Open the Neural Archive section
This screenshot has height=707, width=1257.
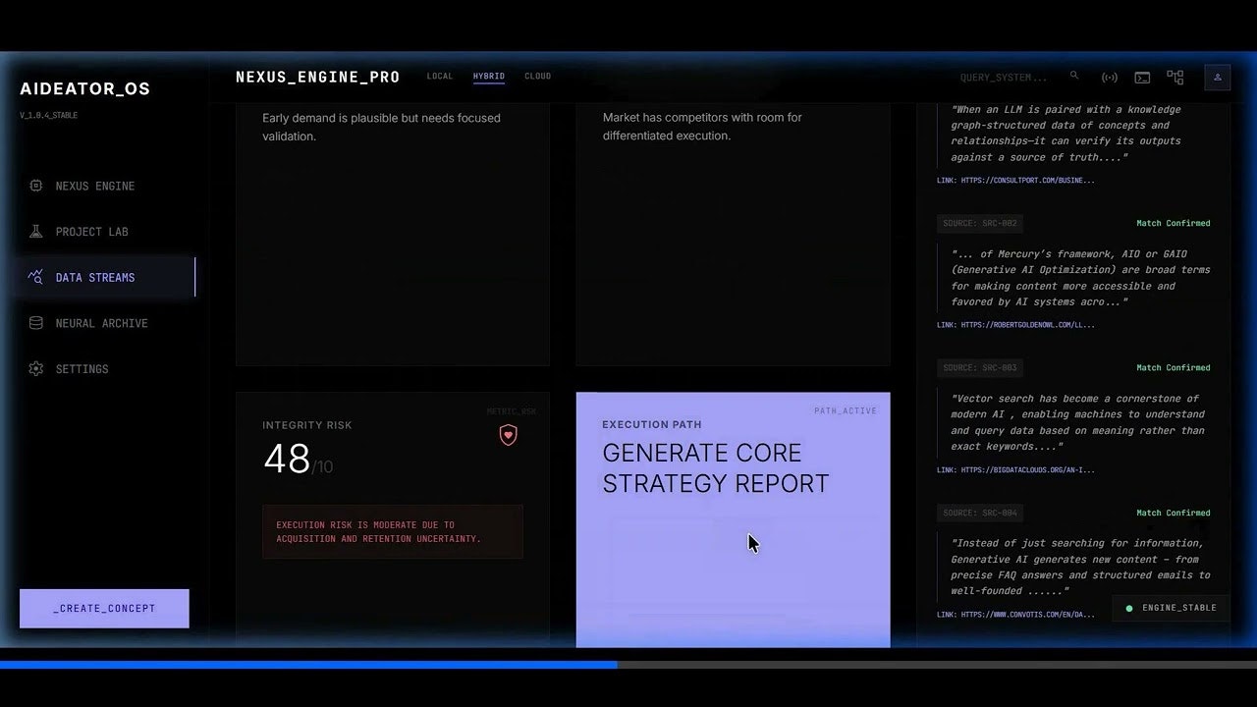(104, 323)
